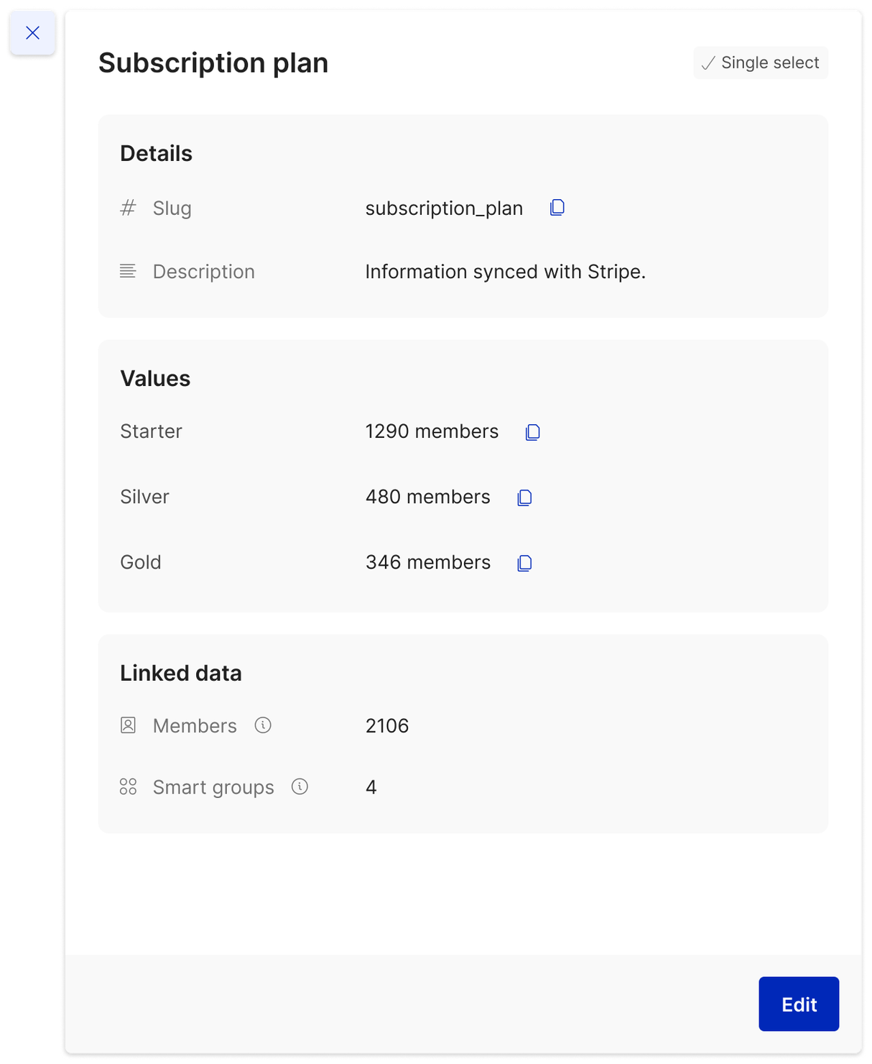Viewport: 872px width, 1064px height.
Task: Click the Subscription plan title
Action: pos(213,63)
